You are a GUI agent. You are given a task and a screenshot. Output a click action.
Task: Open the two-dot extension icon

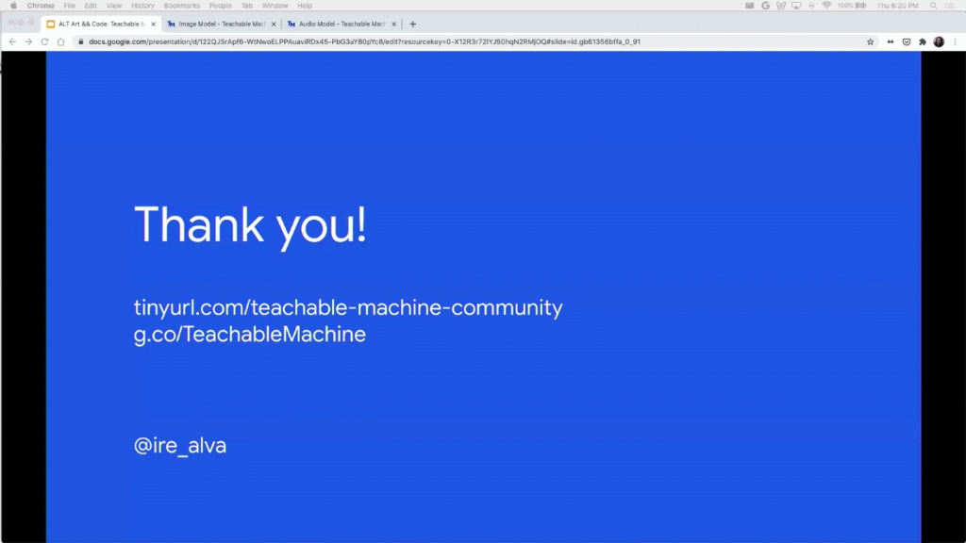[x=891, y=41]
